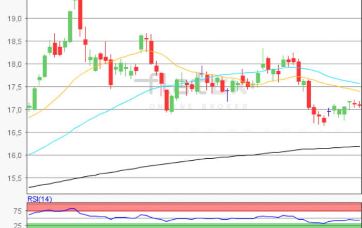The height and width of the screenshot is (228, 362).
Task: Click the 15,5 price axis label
Action: [x=14, y=178]
